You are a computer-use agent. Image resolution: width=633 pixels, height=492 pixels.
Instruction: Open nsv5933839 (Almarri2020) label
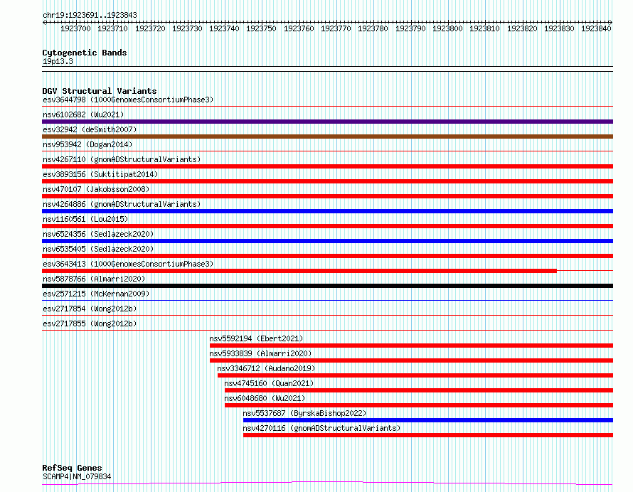click(x=260, y=353)
